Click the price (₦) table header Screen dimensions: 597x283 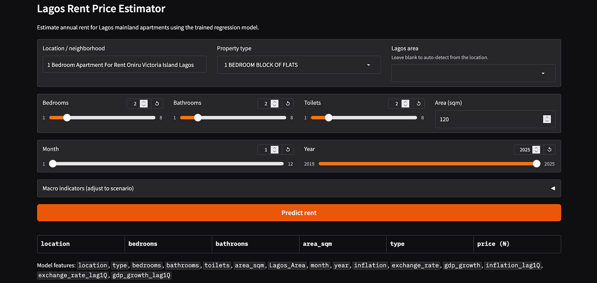493,244
